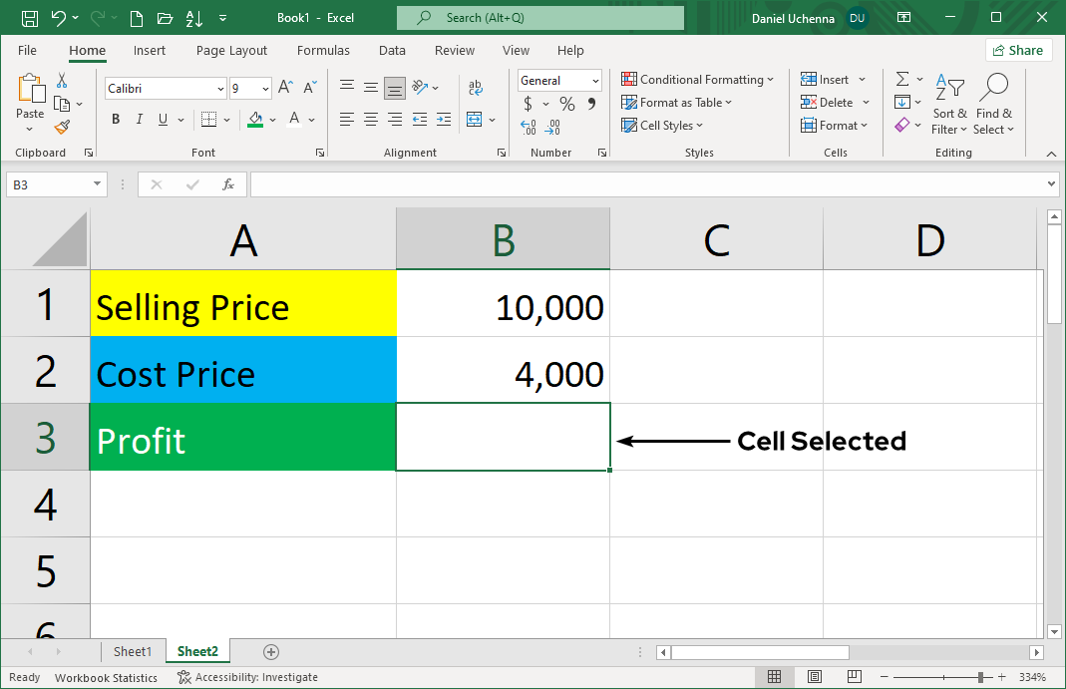Screen dimensions: 1066x689
Task: Open Conditional Formatting options
Action: (x=698, y=79)
